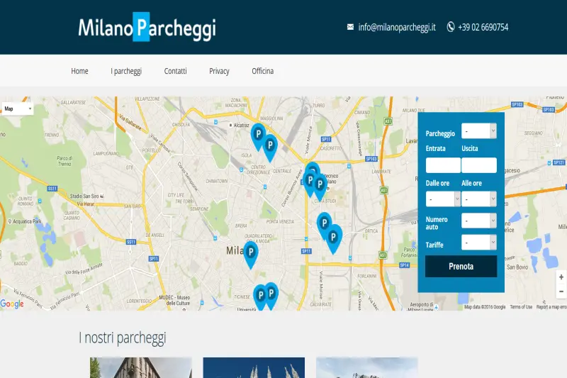
Task: Click the Acquatica Park map label
Action: [25, 221]
